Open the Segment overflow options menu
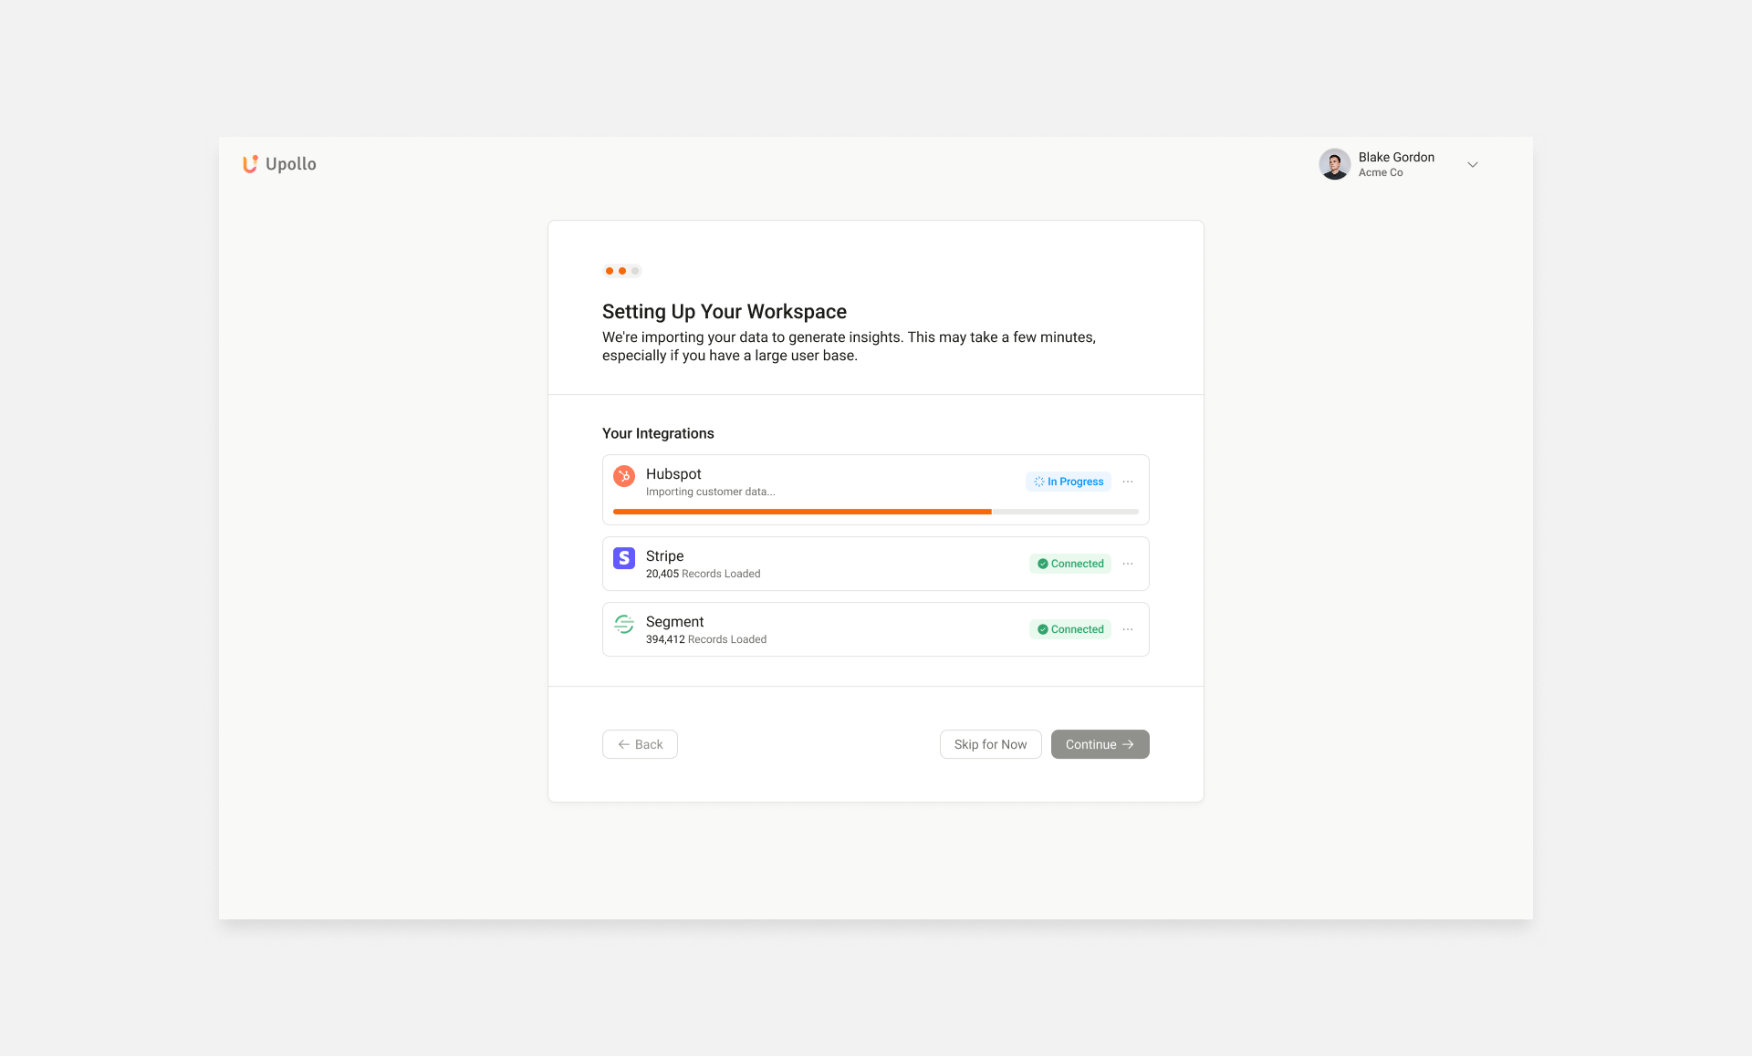Viewport: 1752px width, 1057px height. click(1128, 629)
